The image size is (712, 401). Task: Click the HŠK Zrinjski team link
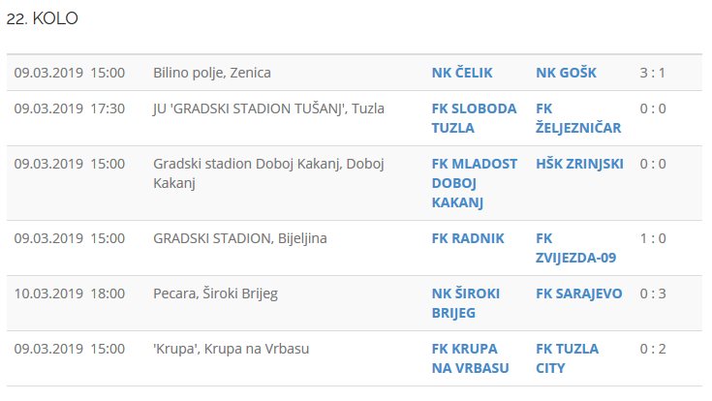point(579,164)
